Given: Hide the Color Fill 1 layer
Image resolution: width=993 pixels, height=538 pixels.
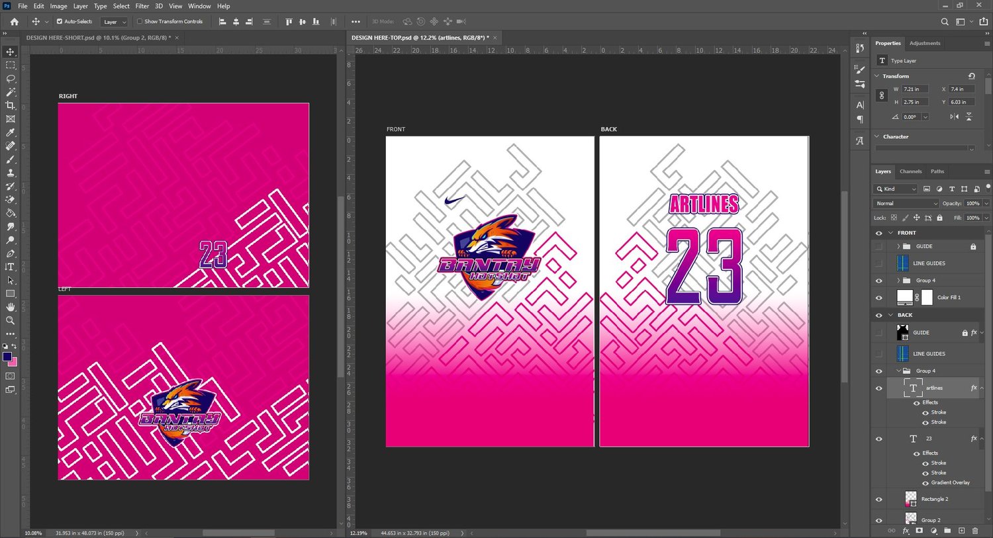Looking at the screenshot, I should click(878, 298).
